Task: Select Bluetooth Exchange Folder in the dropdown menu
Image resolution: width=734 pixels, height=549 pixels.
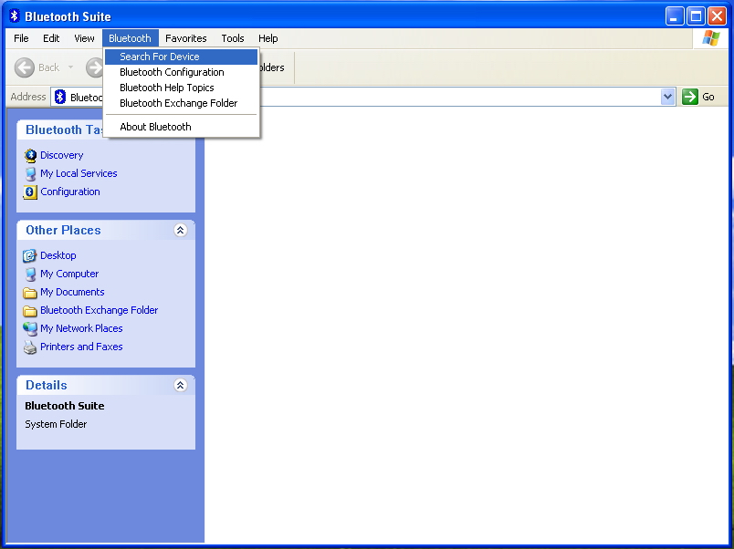Action: pos(181,103)
